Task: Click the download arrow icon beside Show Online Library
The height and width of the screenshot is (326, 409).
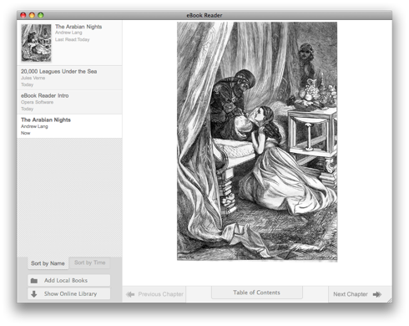Action: [x=34, y=294]
